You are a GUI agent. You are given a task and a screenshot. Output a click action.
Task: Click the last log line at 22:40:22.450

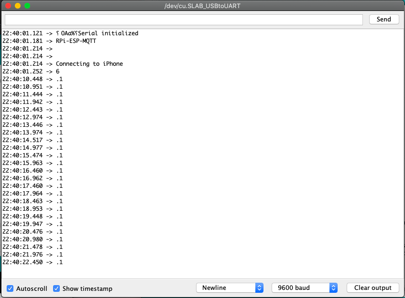(33, 262)
